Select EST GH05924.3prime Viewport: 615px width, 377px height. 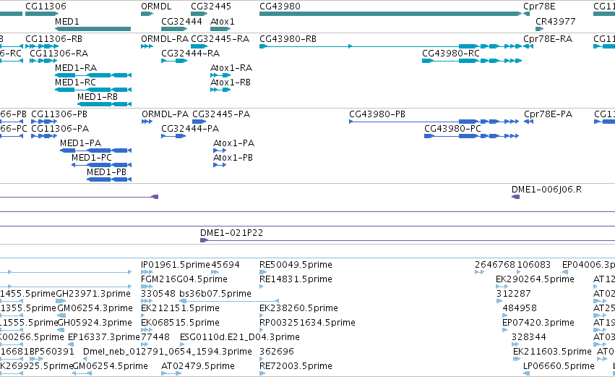tap(61, 330)
